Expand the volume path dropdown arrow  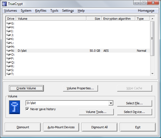pos(111,103)
